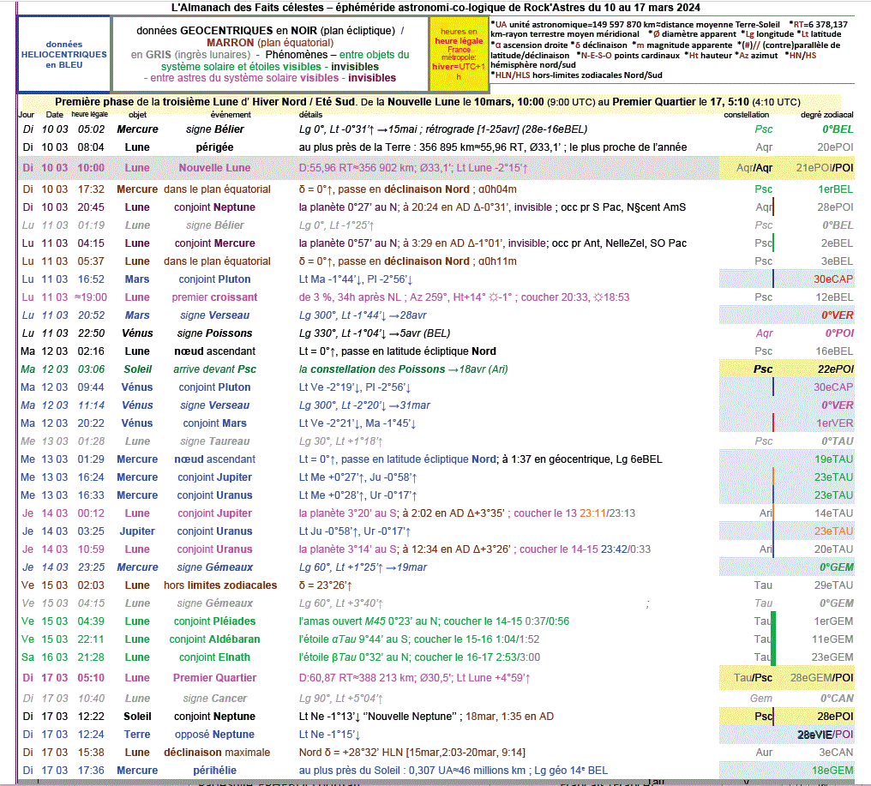The image size is (871, 786).
Task: Click 'Premier Quartier' event at 05:10
Action: (x=214, y=678)
